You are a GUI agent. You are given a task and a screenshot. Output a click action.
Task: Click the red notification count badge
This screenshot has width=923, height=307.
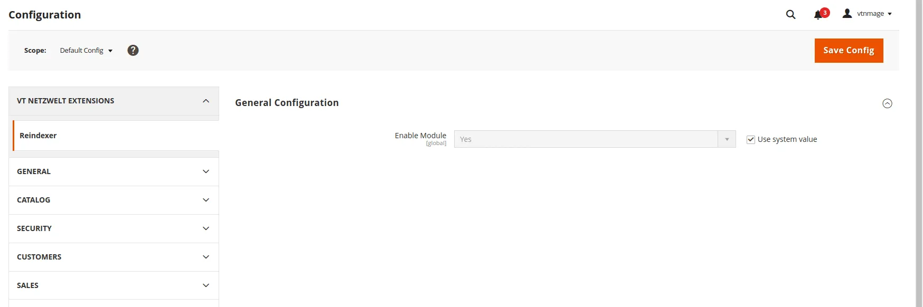pyautogui.click(x=825, y=12)
